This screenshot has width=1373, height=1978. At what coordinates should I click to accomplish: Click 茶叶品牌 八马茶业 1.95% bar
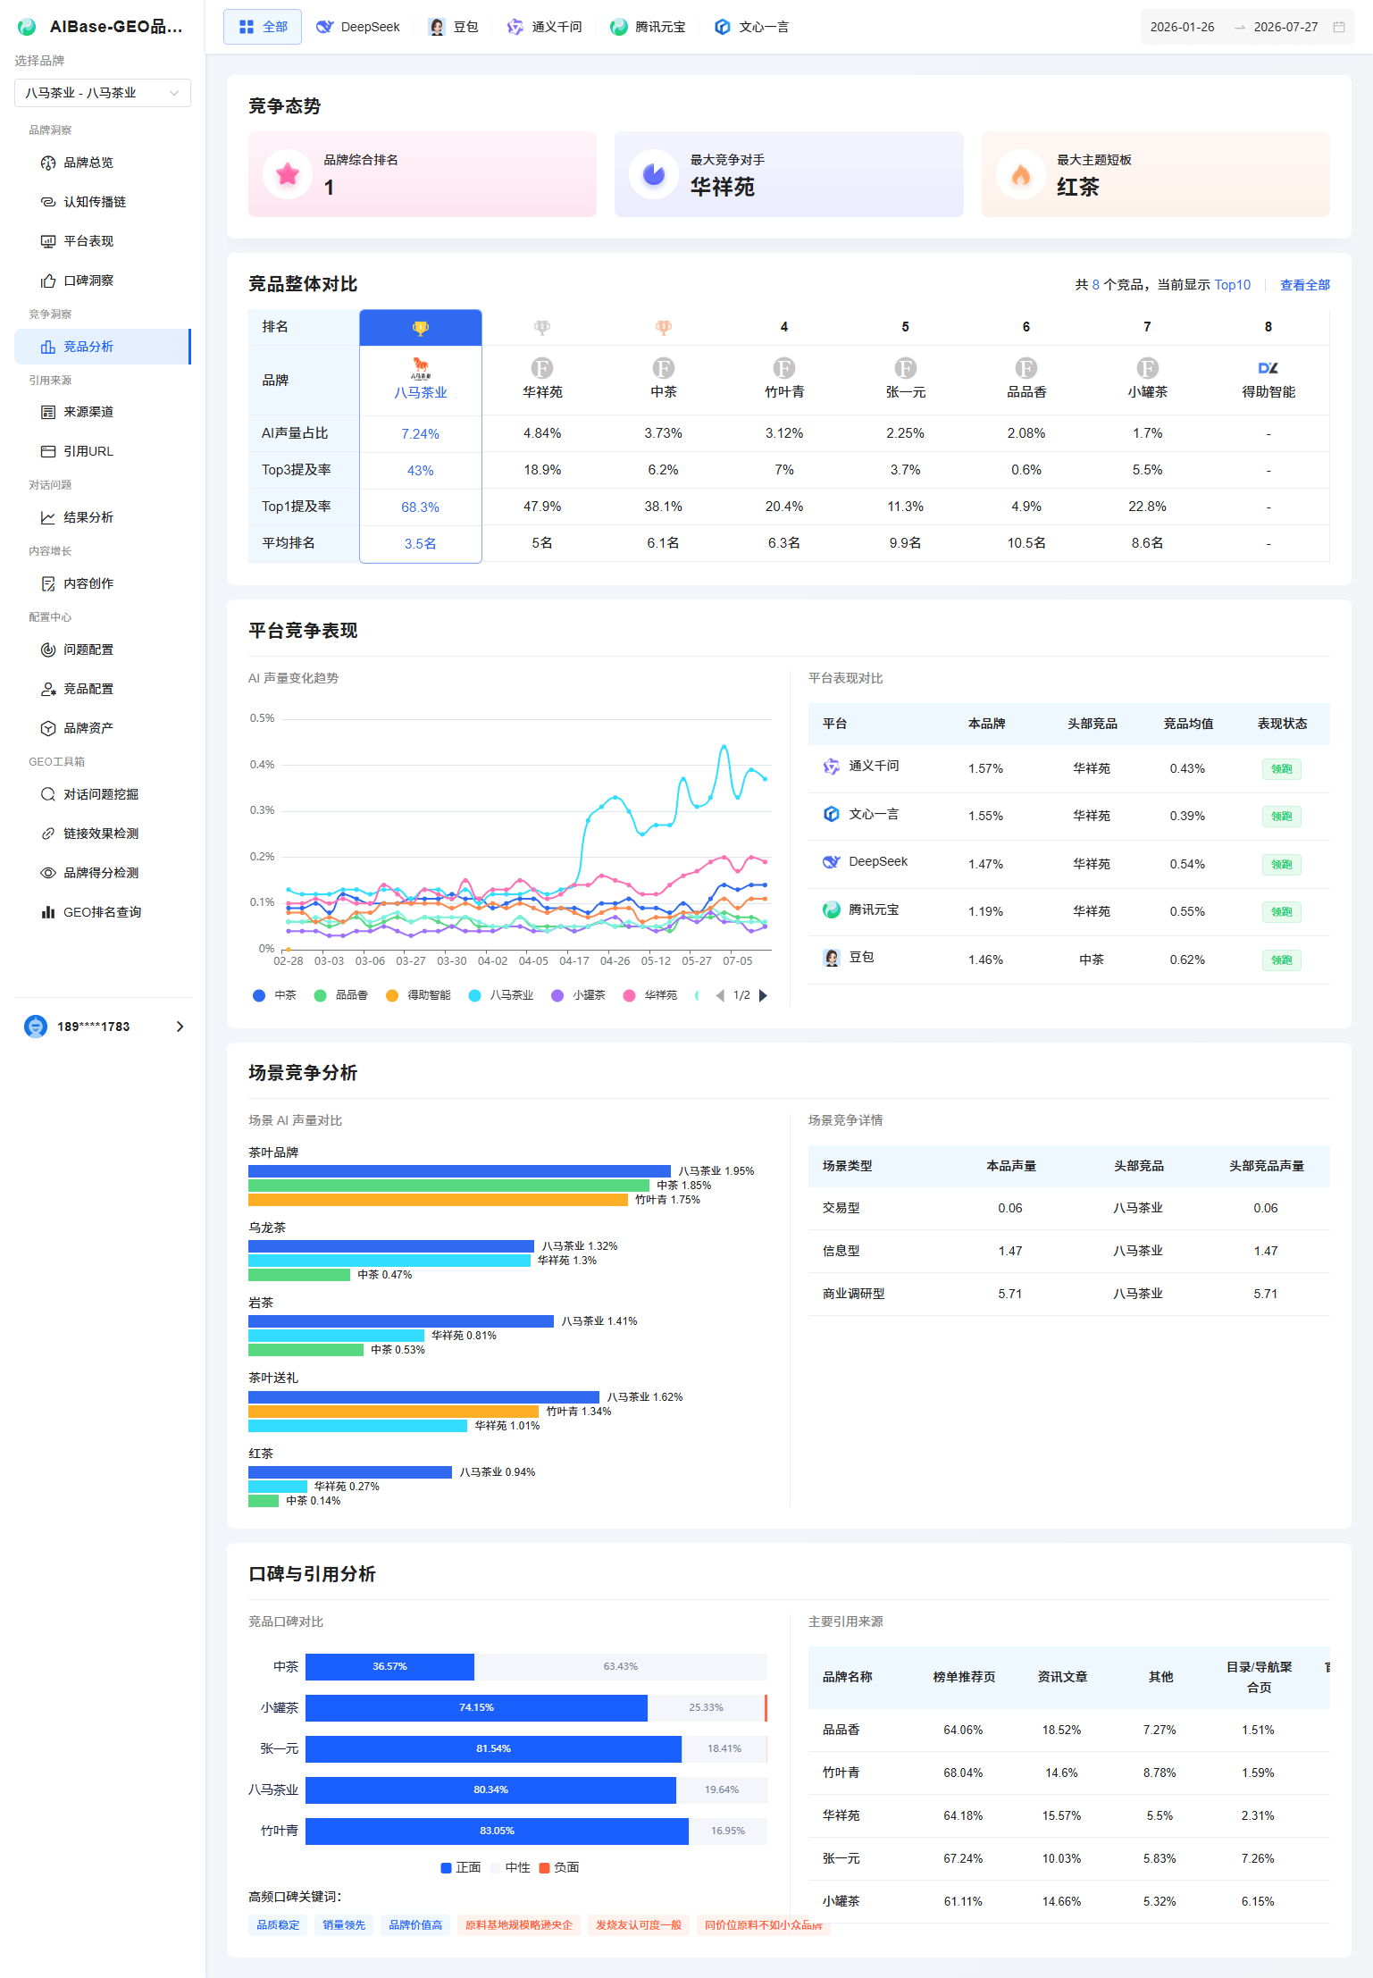[x=459, y=1170]
